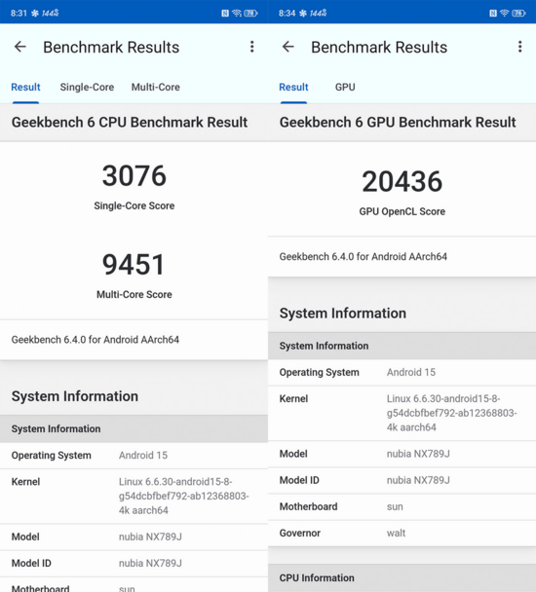Tap the Wi-Fi icon in right status bar
The height and width of the screenshot is (592, 536).
coord(504,14)
